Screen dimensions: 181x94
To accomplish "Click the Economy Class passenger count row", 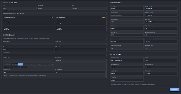I will (28, 17).
